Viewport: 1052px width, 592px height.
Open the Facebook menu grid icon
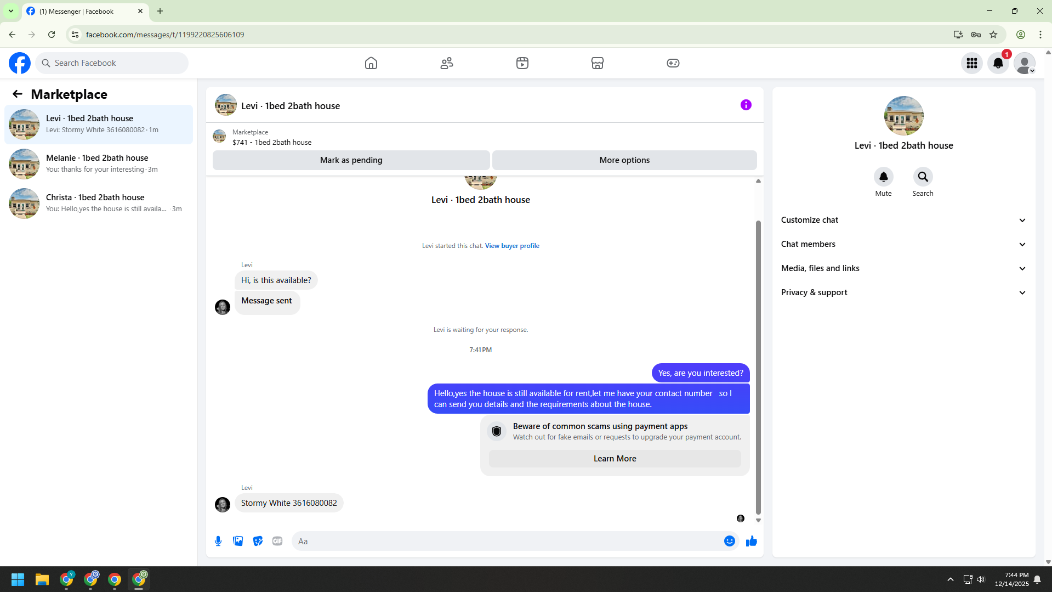[972, 63]
